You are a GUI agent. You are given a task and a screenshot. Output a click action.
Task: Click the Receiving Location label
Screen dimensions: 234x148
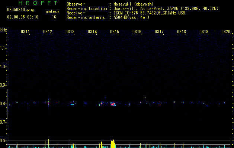point(87,9)
